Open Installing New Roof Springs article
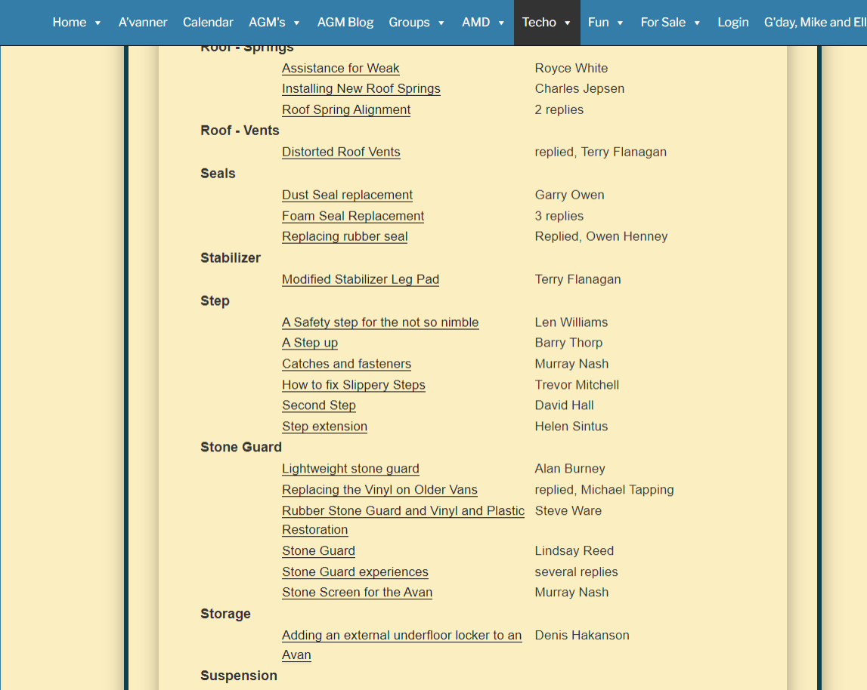867x690 pixels. (361, 88)
